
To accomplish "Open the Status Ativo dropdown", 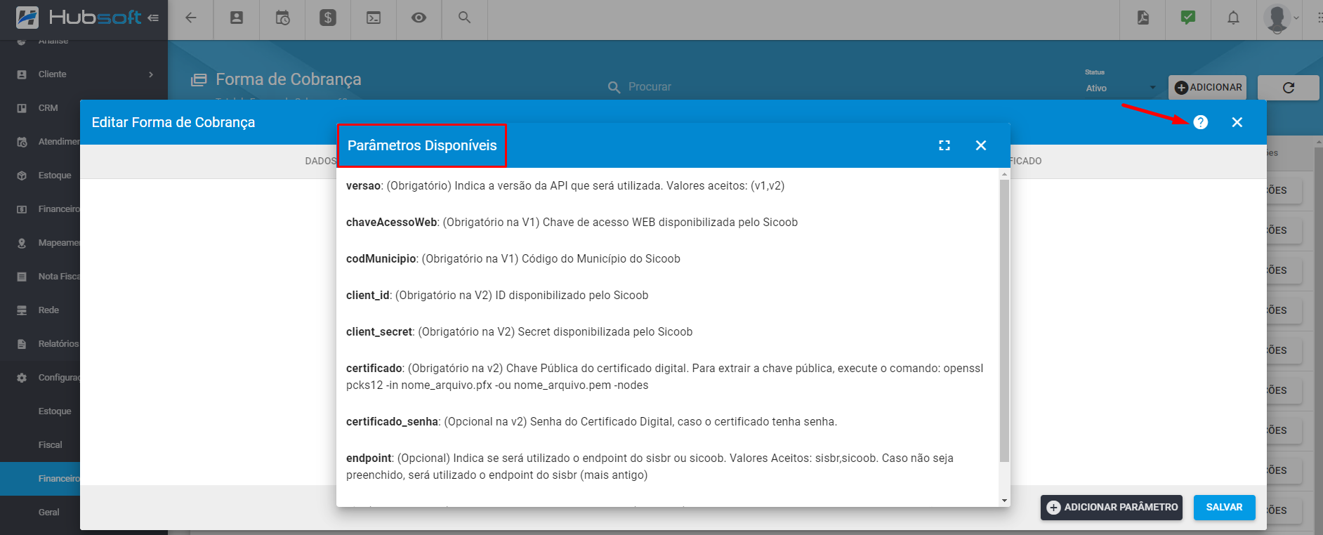I will pyautogui.click(x=1121, y=88).
